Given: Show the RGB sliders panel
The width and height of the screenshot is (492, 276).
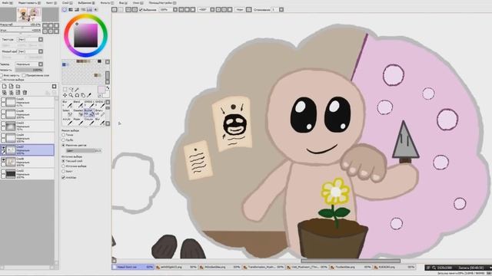Looking at the screenshot, I should 71,10.
